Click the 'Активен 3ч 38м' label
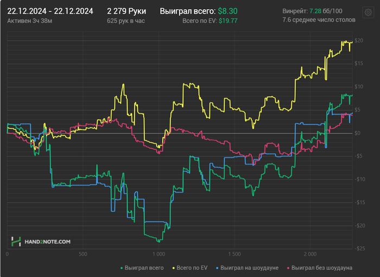Viewport: 380px width, 277px height. (29, 21)
